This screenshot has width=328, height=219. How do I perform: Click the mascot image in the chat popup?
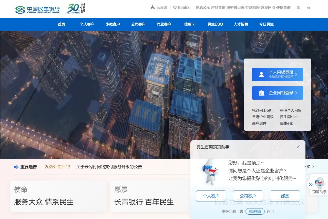pyautogui.click(x=210, y=172)
